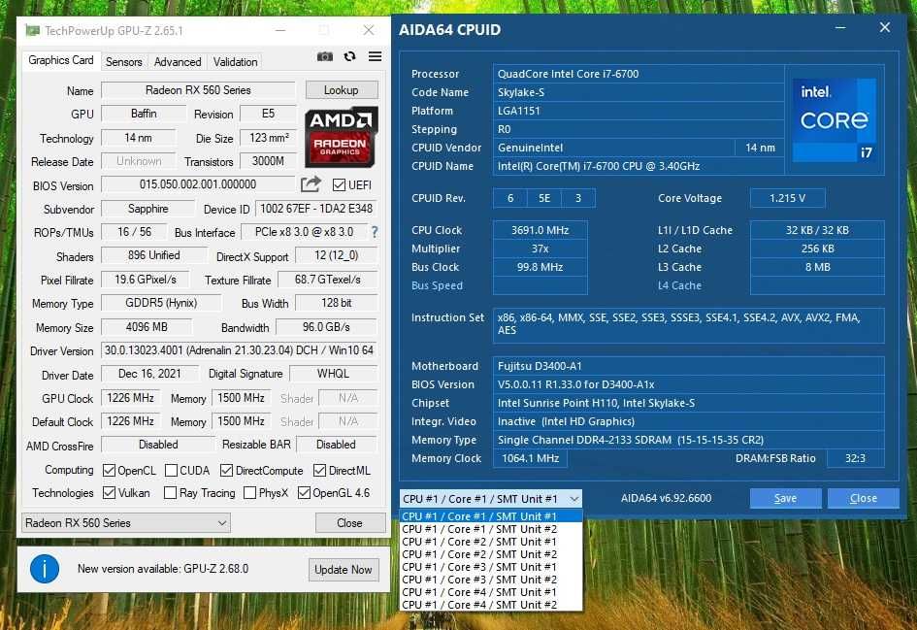The height and width of the screenshot is (630, 917).
Task: Click the BIOS export share icon
Action: point(311,184)
